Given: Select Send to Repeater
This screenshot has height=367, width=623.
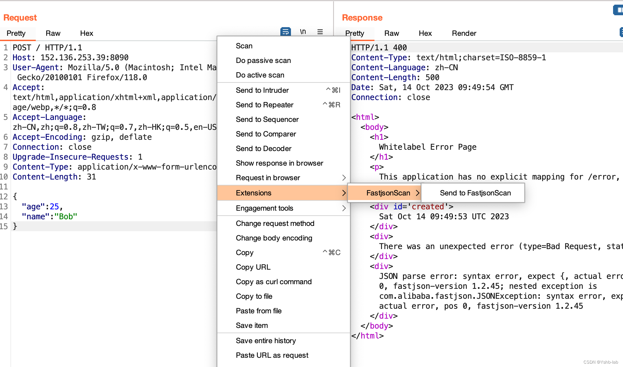Looking at the screenshot, I should (264, 105).
